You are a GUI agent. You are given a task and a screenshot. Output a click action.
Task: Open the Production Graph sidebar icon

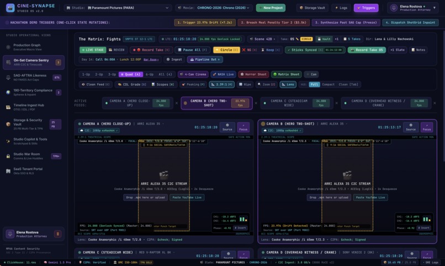pyautogui.click(x=8, y=47)
